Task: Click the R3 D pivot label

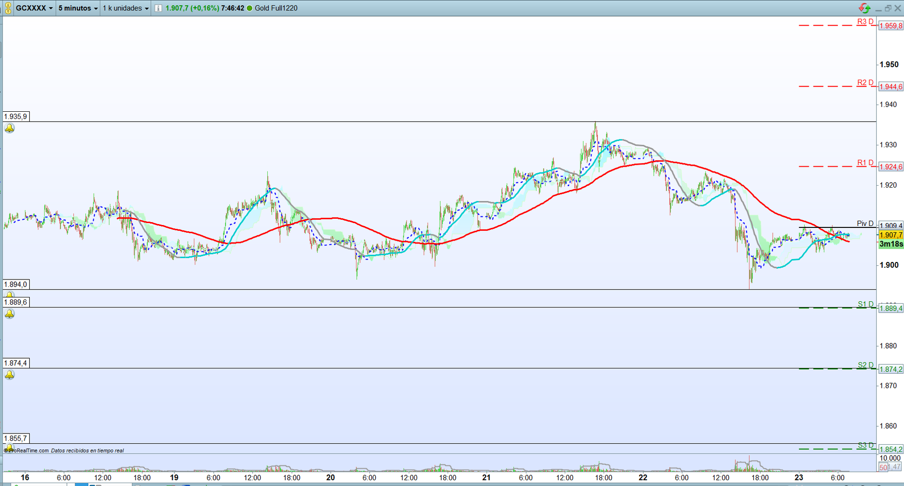Action: [x=865, y=21]
